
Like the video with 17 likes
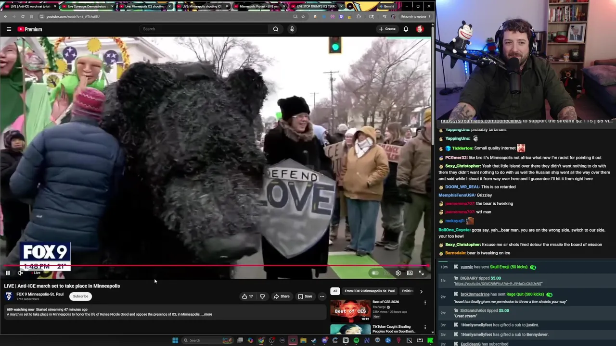pos(247,297)
